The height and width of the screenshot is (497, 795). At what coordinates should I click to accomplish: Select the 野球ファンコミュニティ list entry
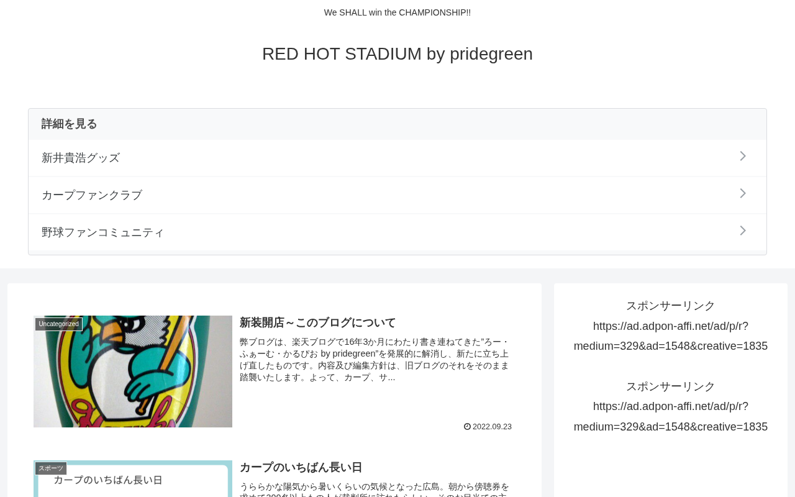397,232
